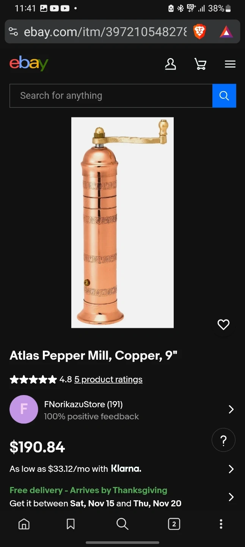Click the eBay logo
This screenshot has height=547, width=245.
(29, 63)
